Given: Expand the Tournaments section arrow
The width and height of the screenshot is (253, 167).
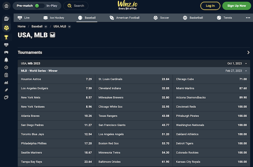Looking at the screenshot, I should pos(248,52).
